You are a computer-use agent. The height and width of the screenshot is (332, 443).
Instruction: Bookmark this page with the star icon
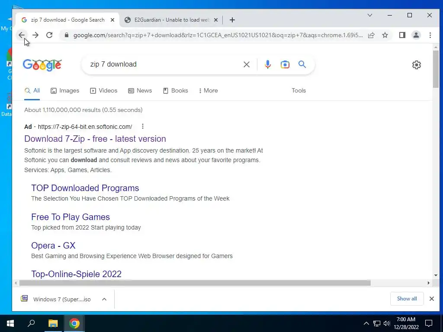[385, 35]
